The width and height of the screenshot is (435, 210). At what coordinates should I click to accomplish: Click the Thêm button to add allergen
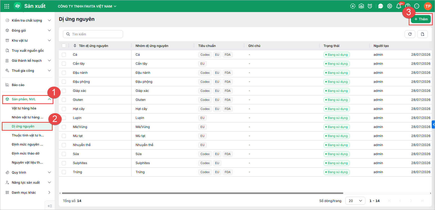pyautogui.click(x=421, y=19)
